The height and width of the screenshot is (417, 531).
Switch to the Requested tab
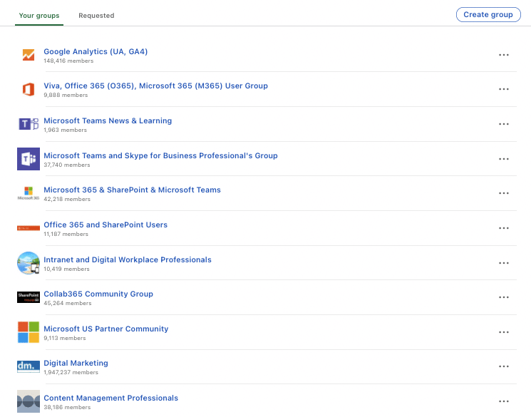pos(96,16)
